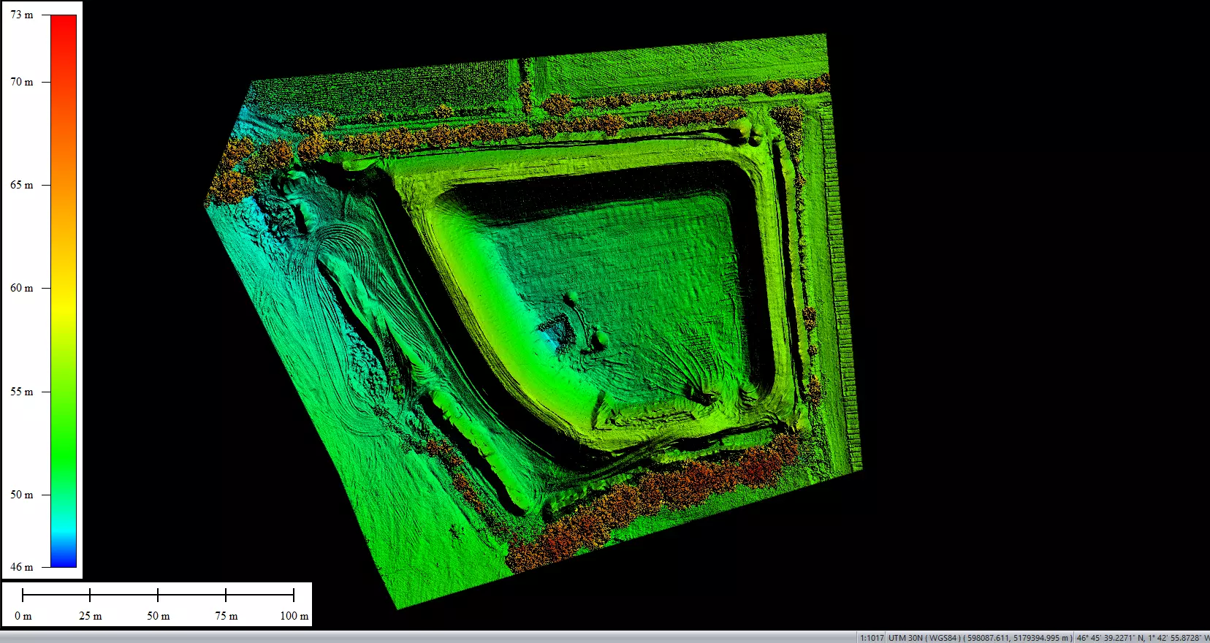Click the 60 m elevation legend label
The height and width of the screenshot is (643, 1210).
tap(22, 288)
